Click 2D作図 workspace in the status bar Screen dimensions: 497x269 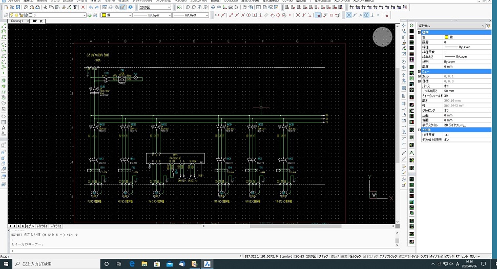pos(311,256)
